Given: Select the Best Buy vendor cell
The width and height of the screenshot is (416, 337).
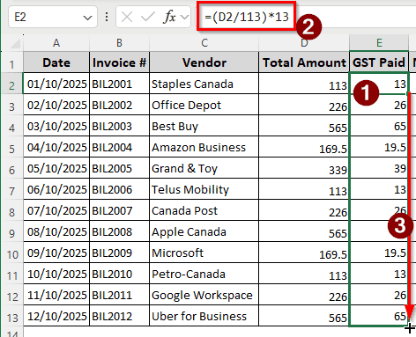Looking at the screenshot, I should coord(204,126).
